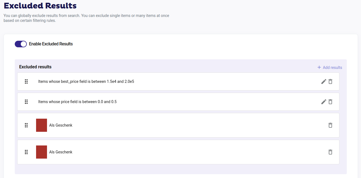Click the first Als Geschenk item name
The image size is (361, 178).
[x=61, y=125]
